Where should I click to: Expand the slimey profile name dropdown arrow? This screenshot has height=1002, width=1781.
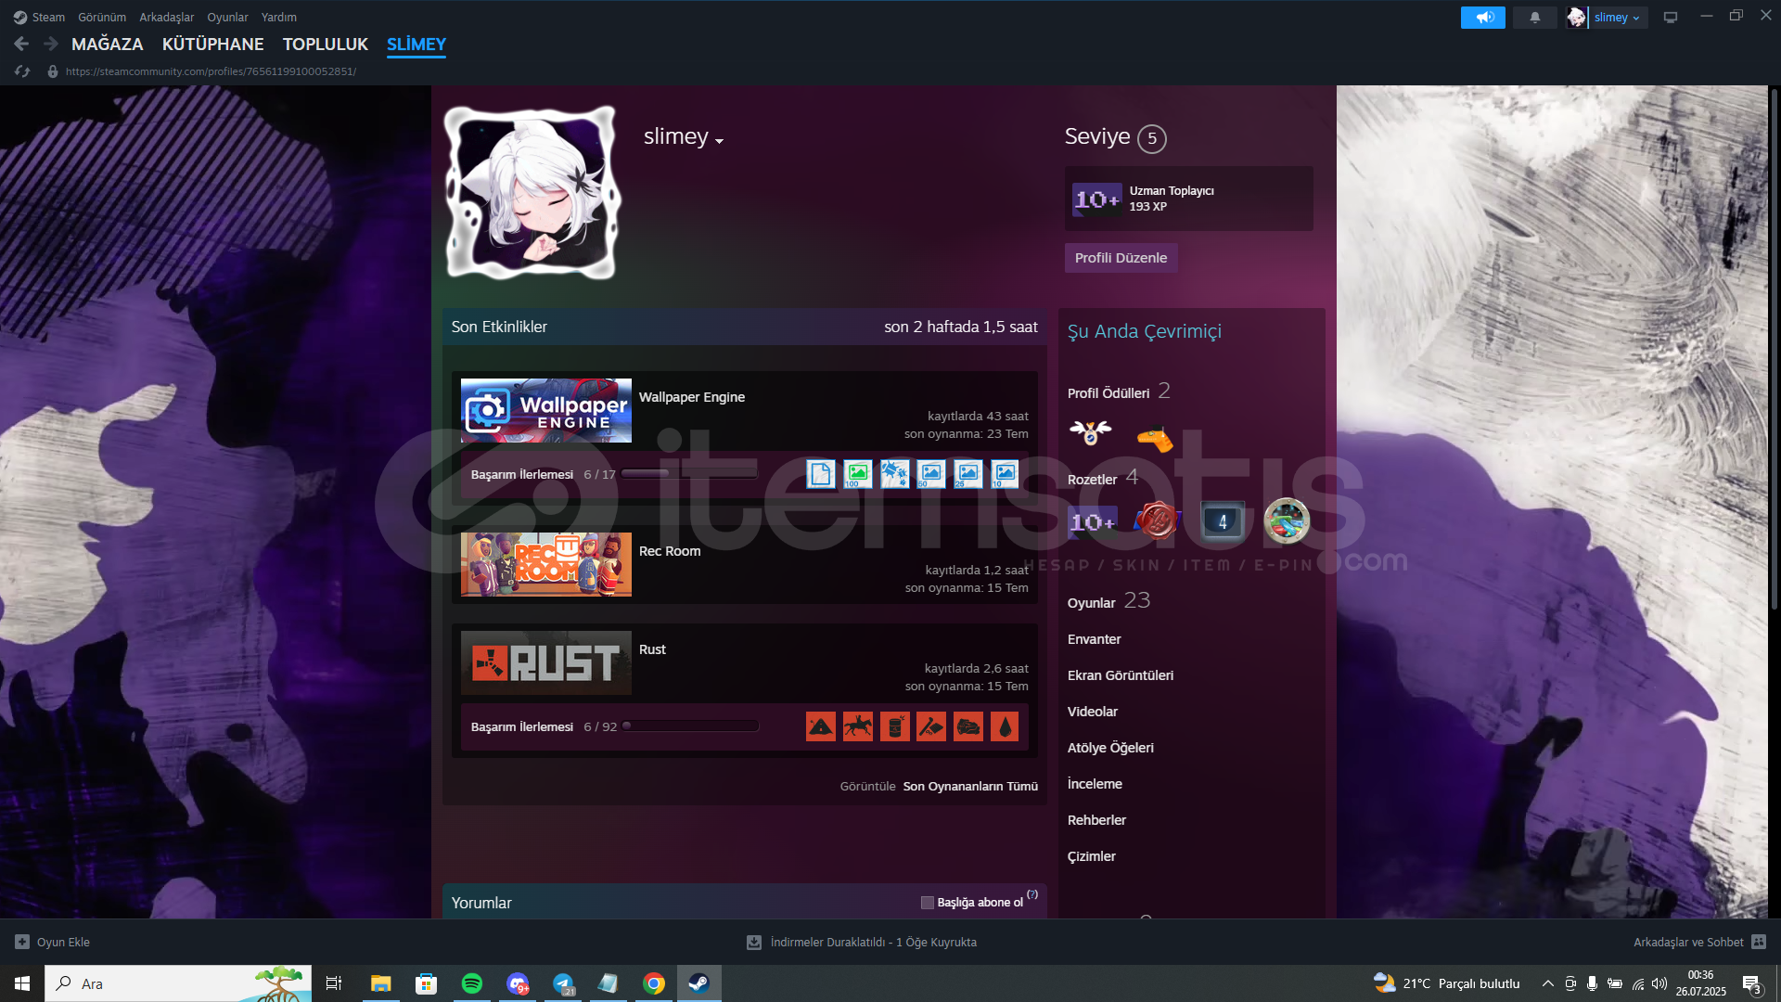720,141
